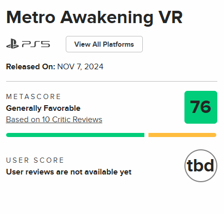
Task: Select the day number 7 in release date
Action: [x=79, y=67]
